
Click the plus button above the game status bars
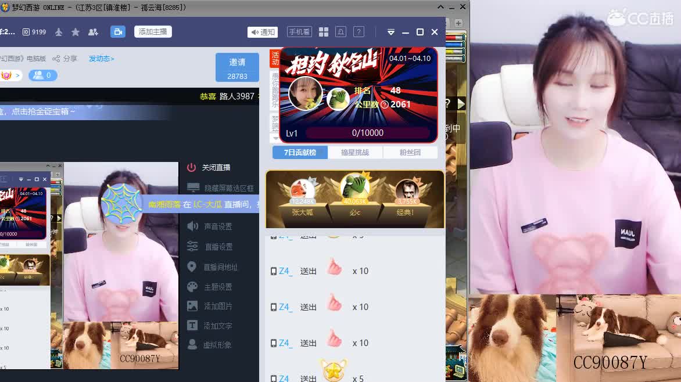(x=458, y=23)
